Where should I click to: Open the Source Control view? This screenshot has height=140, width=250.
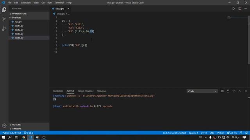pyautogui.click(x=4, y=19)
